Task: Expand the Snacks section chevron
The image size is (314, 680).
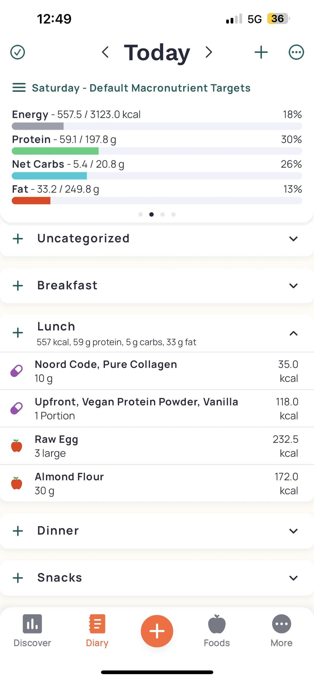Action: pos(293,578)
